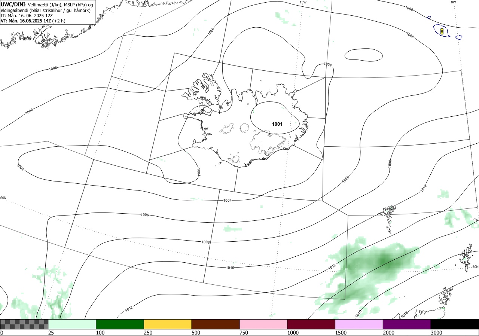Viewport: 479px width, 336px height.
Task: Click the brown 500–750 legend swatch
Action: click(x=216, y=324)
